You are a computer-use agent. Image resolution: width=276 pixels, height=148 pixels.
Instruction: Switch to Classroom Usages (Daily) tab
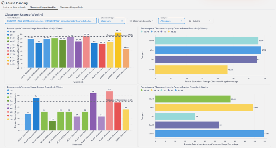(x=72, y=7)
